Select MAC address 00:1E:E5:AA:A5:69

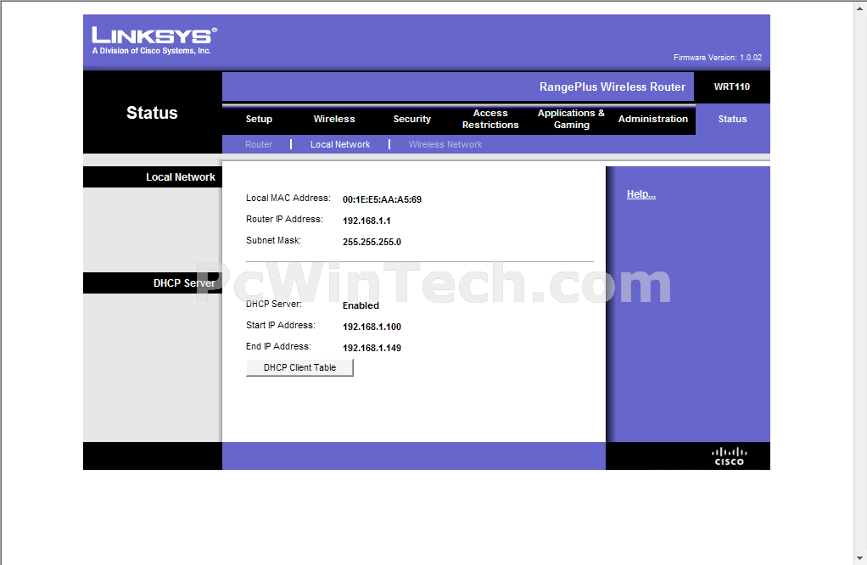click(382, 199)
